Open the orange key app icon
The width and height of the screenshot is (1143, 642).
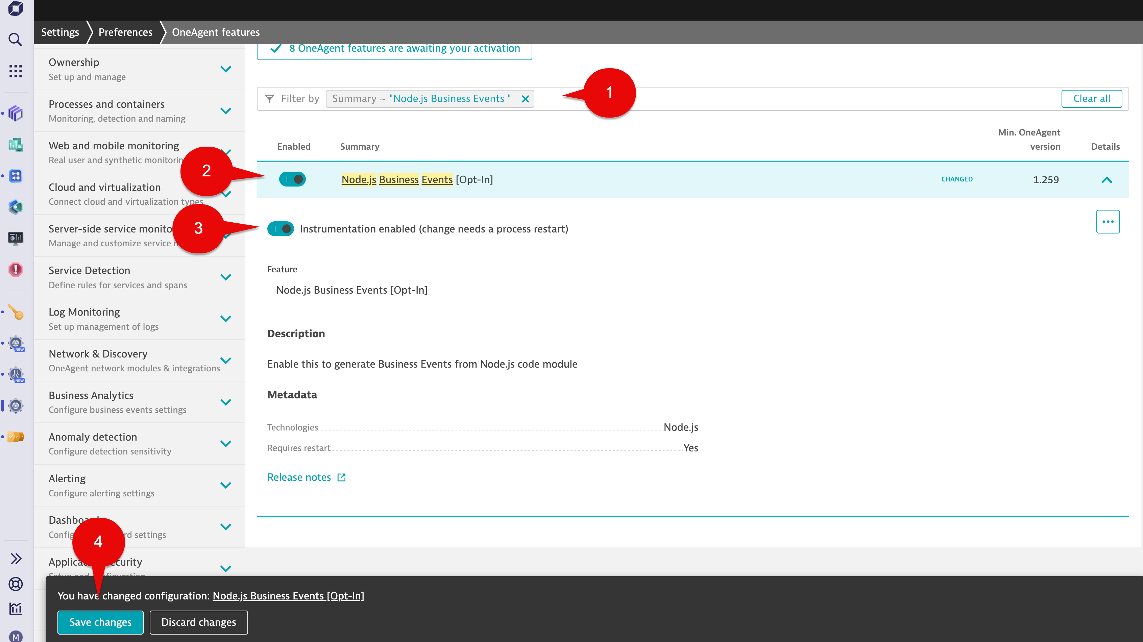point(16,312)
